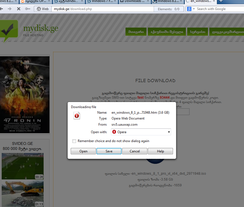Open the სერვისი menu item
Viewport: 244px width, 207px height.
point(198,32)
